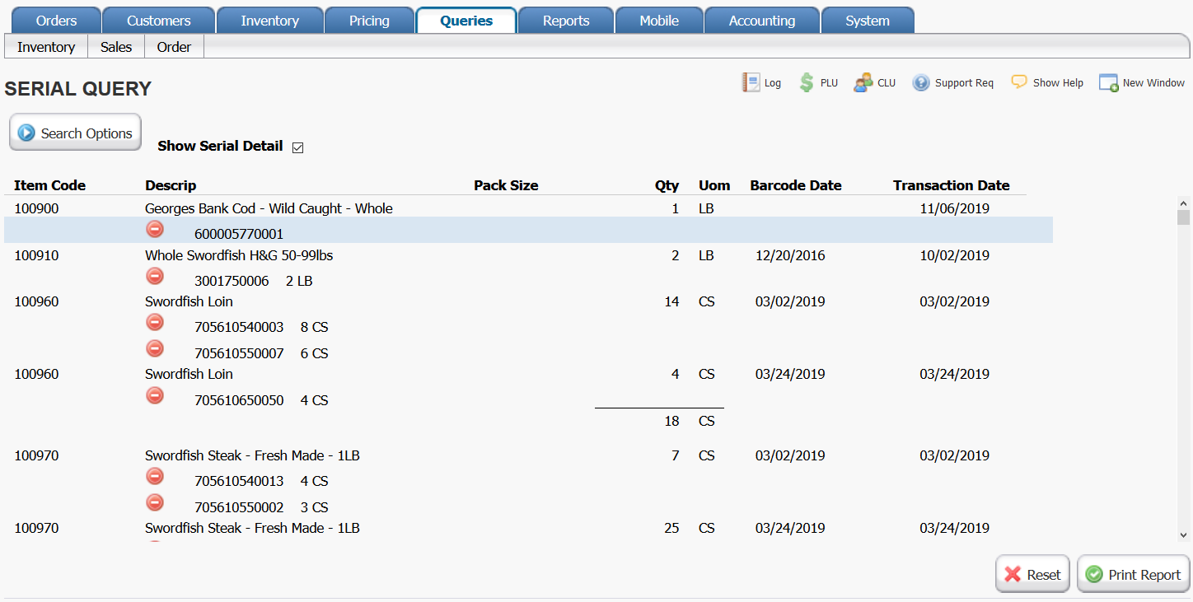1193x602 pixels.
Task: Select the Queries tab
Action: [x=466, y=21]
